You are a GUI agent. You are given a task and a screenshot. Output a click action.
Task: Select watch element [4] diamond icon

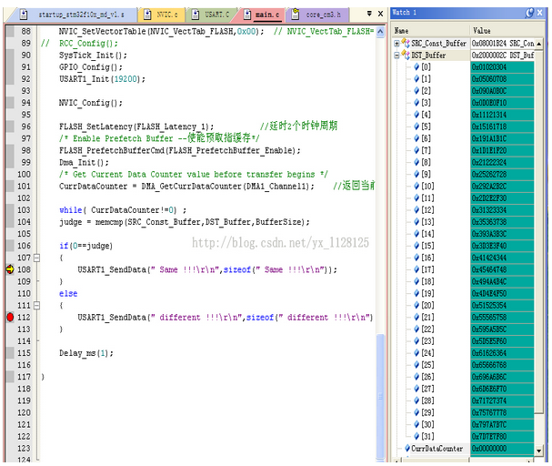[x=417, y=115]
